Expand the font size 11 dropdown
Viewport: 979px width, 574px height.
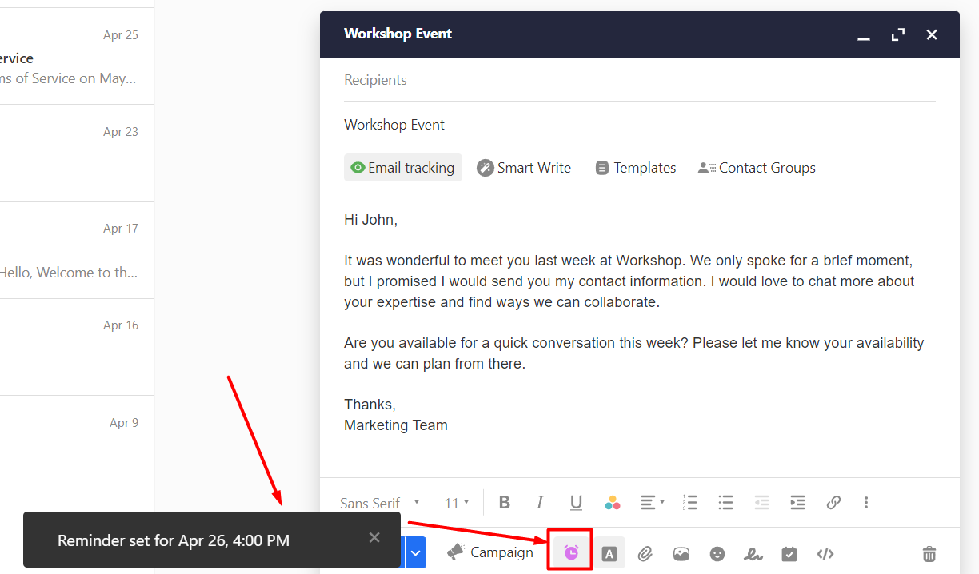coord(457,503)
